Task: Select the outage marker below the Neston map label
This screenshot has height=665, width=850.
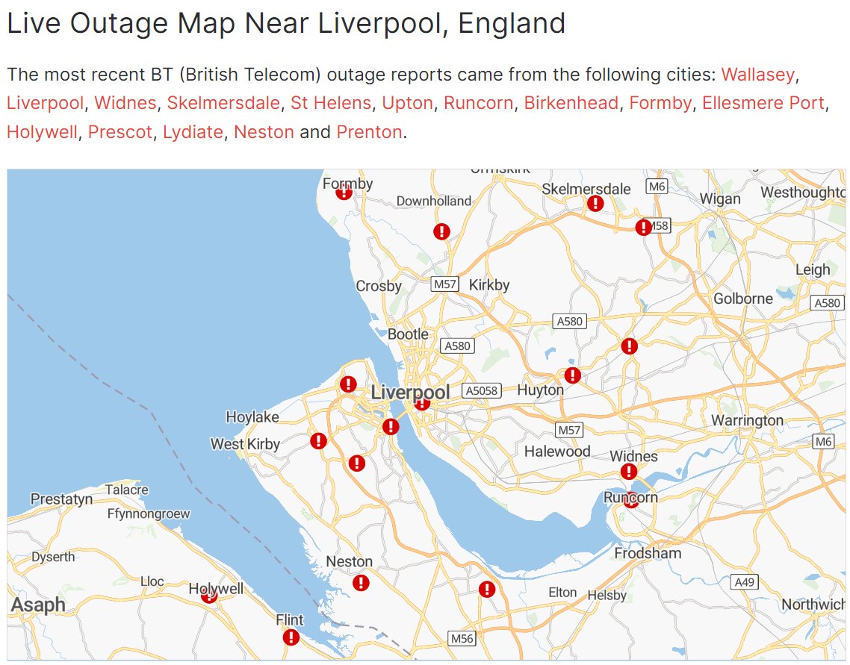Action: 361,583
